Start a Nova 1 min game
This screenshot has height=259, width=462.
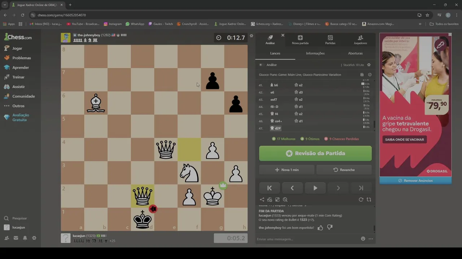point(287,170)
